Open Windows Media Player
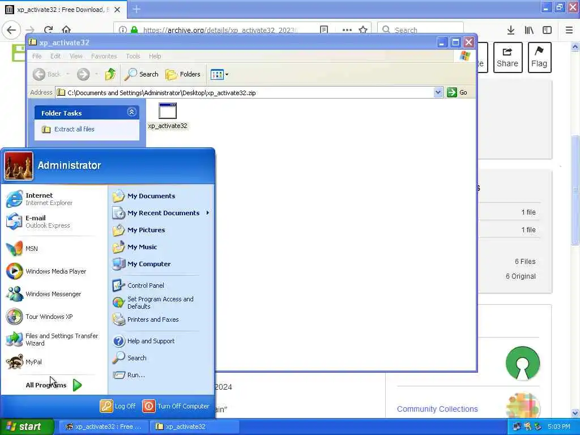The height and width of the screenshot is (435, 580). 46,271
